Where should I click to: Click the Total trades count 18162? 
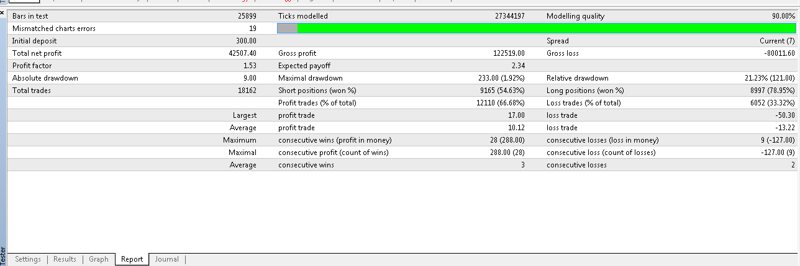click(247, 91)
